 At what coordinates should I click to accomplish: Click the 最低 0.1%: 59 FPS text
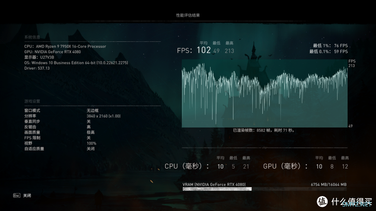tap(328, 51)
